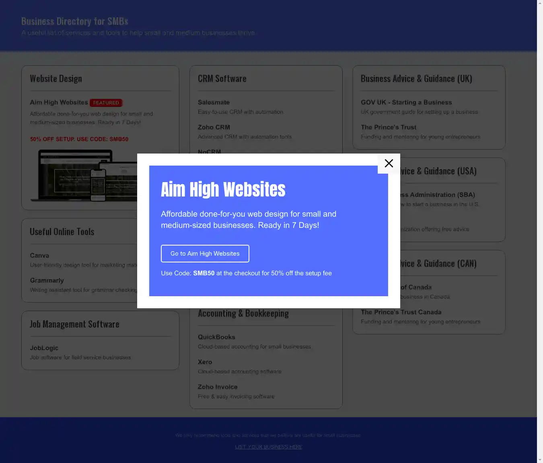Close the Aim High Websites popup
This screenshot has height=463, width=543.
point(389,164)
